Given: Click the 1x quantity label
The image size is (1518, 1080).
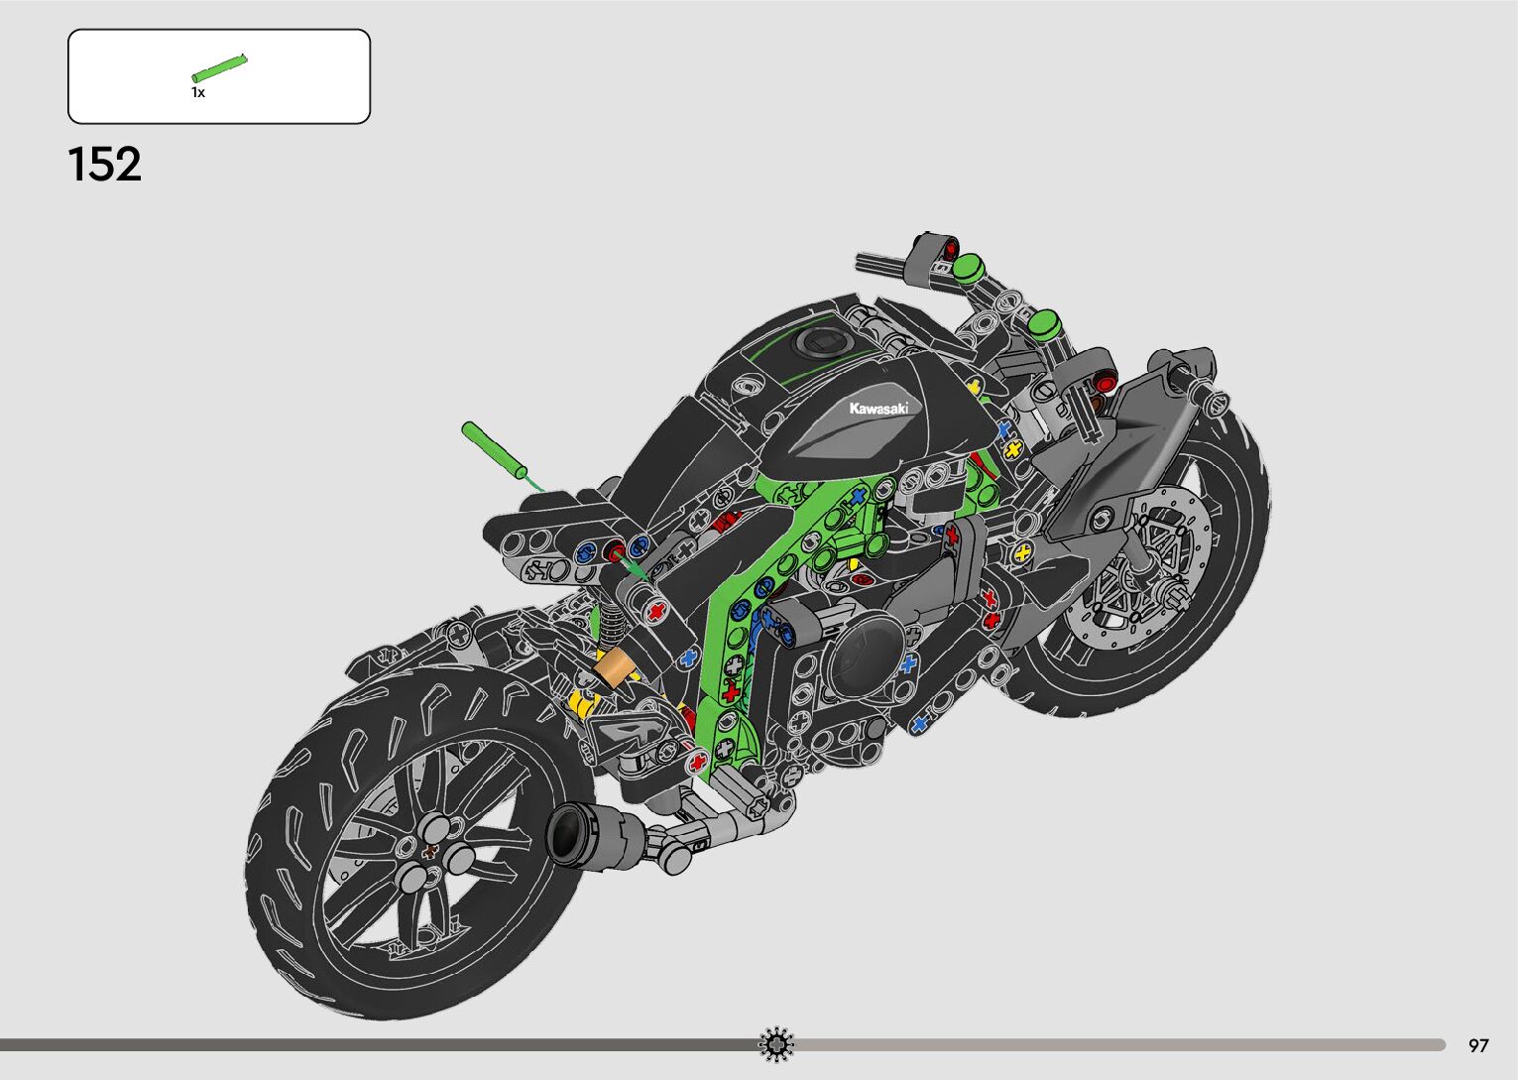Looking at the screenshot, I should pos(198,92).
